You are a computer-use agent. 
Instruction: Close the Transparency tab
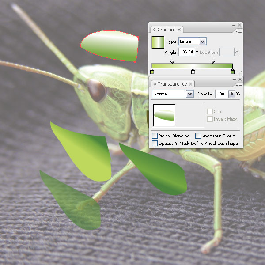[190, 84]
